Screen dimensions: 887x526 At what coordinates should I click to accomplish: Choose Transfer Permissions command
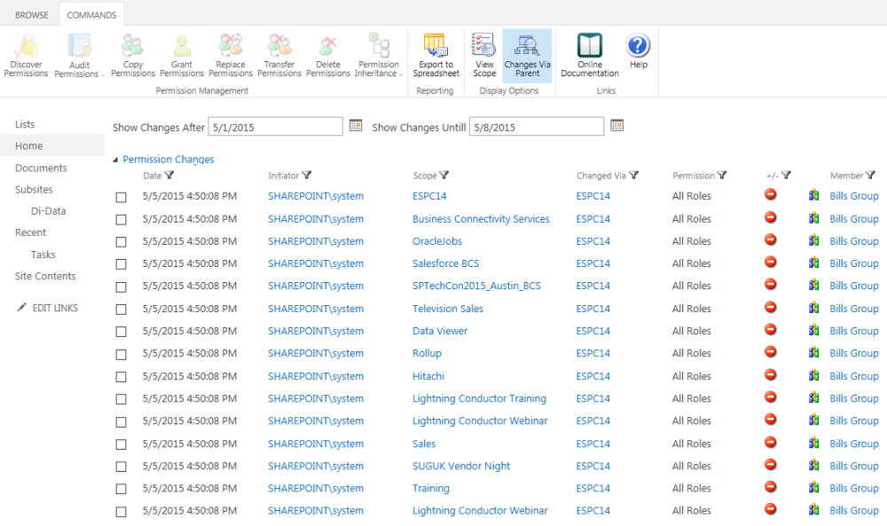click(x=279, y=55)
